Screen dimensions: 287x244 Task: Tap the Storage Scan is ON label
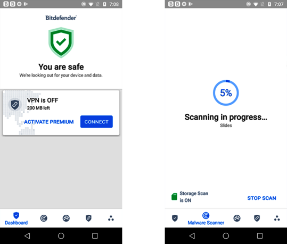tap(194, 197)
